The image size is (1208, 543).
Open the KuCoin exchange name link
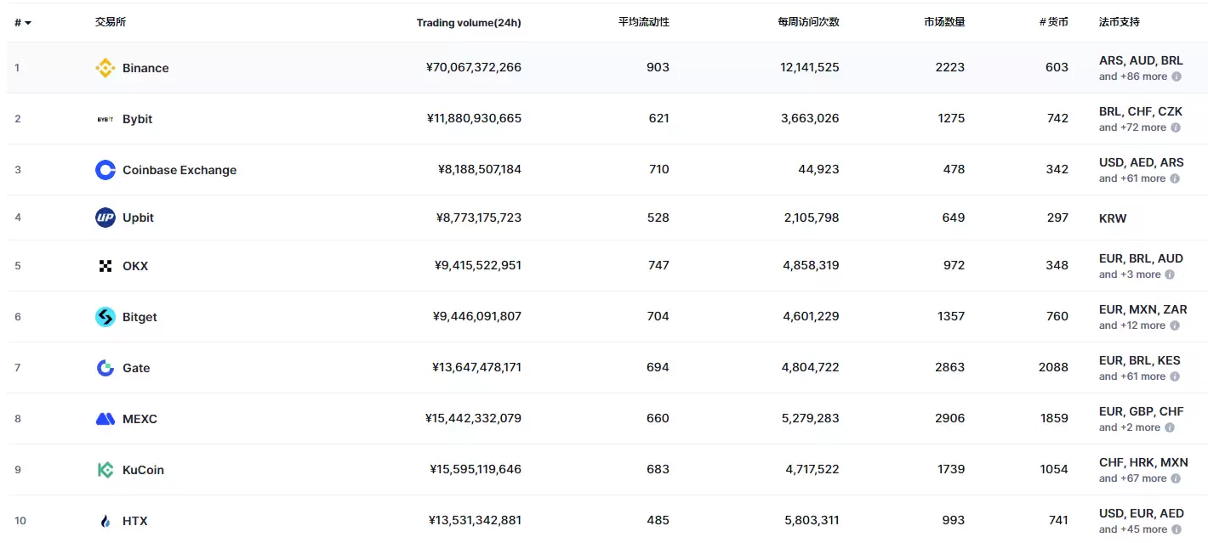(143, 470)
